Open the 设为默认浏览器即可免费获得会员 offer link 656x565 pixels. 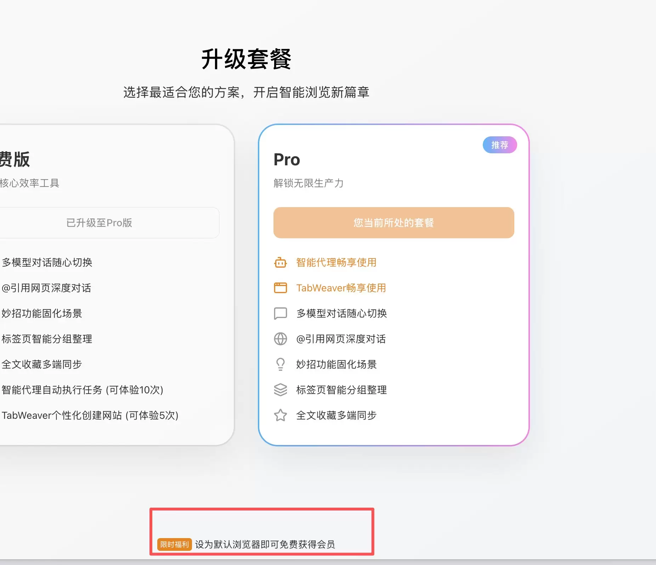[266, 545]
